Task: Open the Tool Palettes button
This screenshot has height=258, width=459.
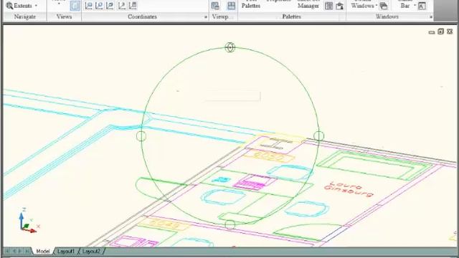Action: pyautogui.click(x=251, y=4)
